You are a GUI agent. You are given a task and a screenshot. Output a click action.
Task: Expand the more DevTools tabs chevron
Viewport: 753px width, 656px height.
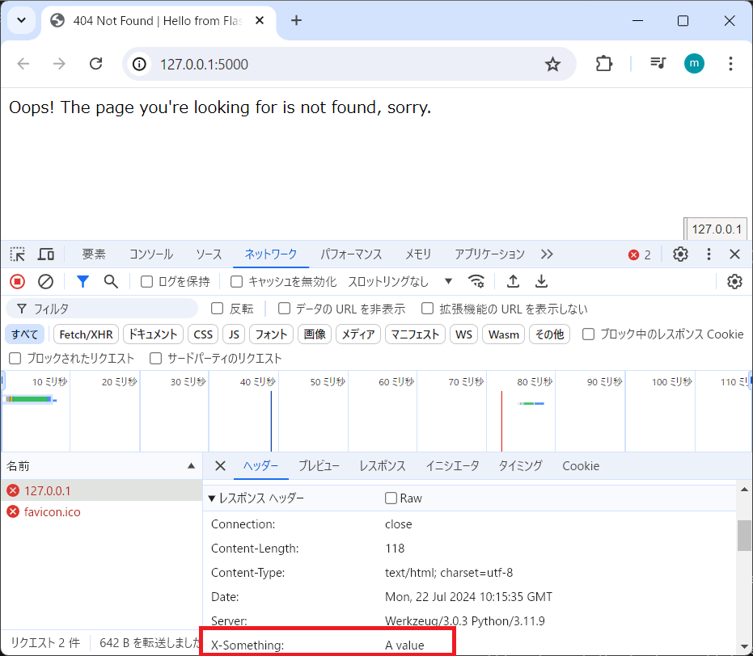point(547,254)
